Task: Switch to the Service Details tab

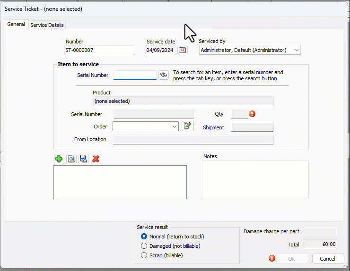Action: tap(47, 25)
